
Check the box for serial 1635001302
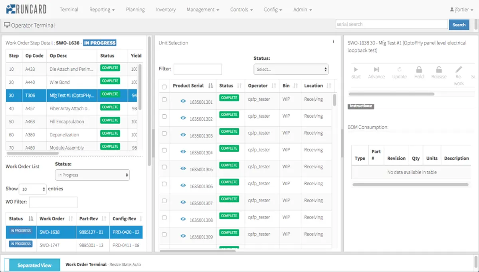(164, 117)
